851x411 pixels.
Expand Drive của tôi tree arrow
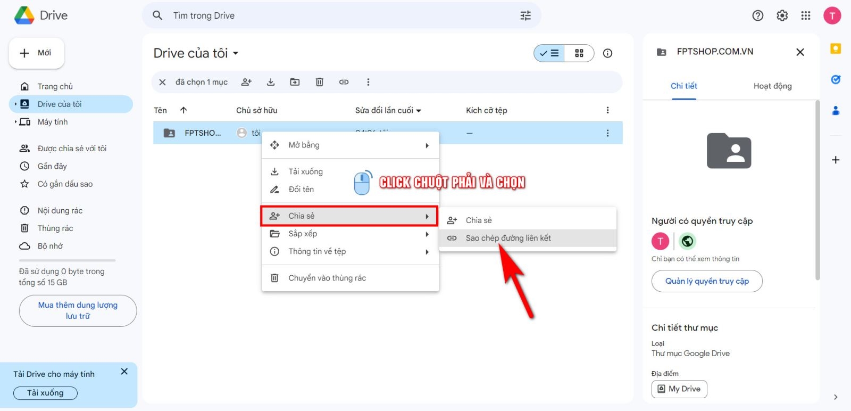tap(15, 104)
